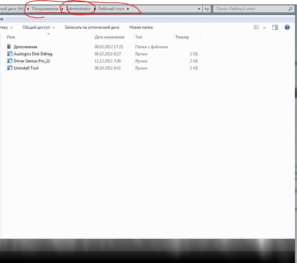Viewport: 297px width, 263px height.
Task: Expand the arrow after Пользователи breadcrumb
Action: click(62, 9)
